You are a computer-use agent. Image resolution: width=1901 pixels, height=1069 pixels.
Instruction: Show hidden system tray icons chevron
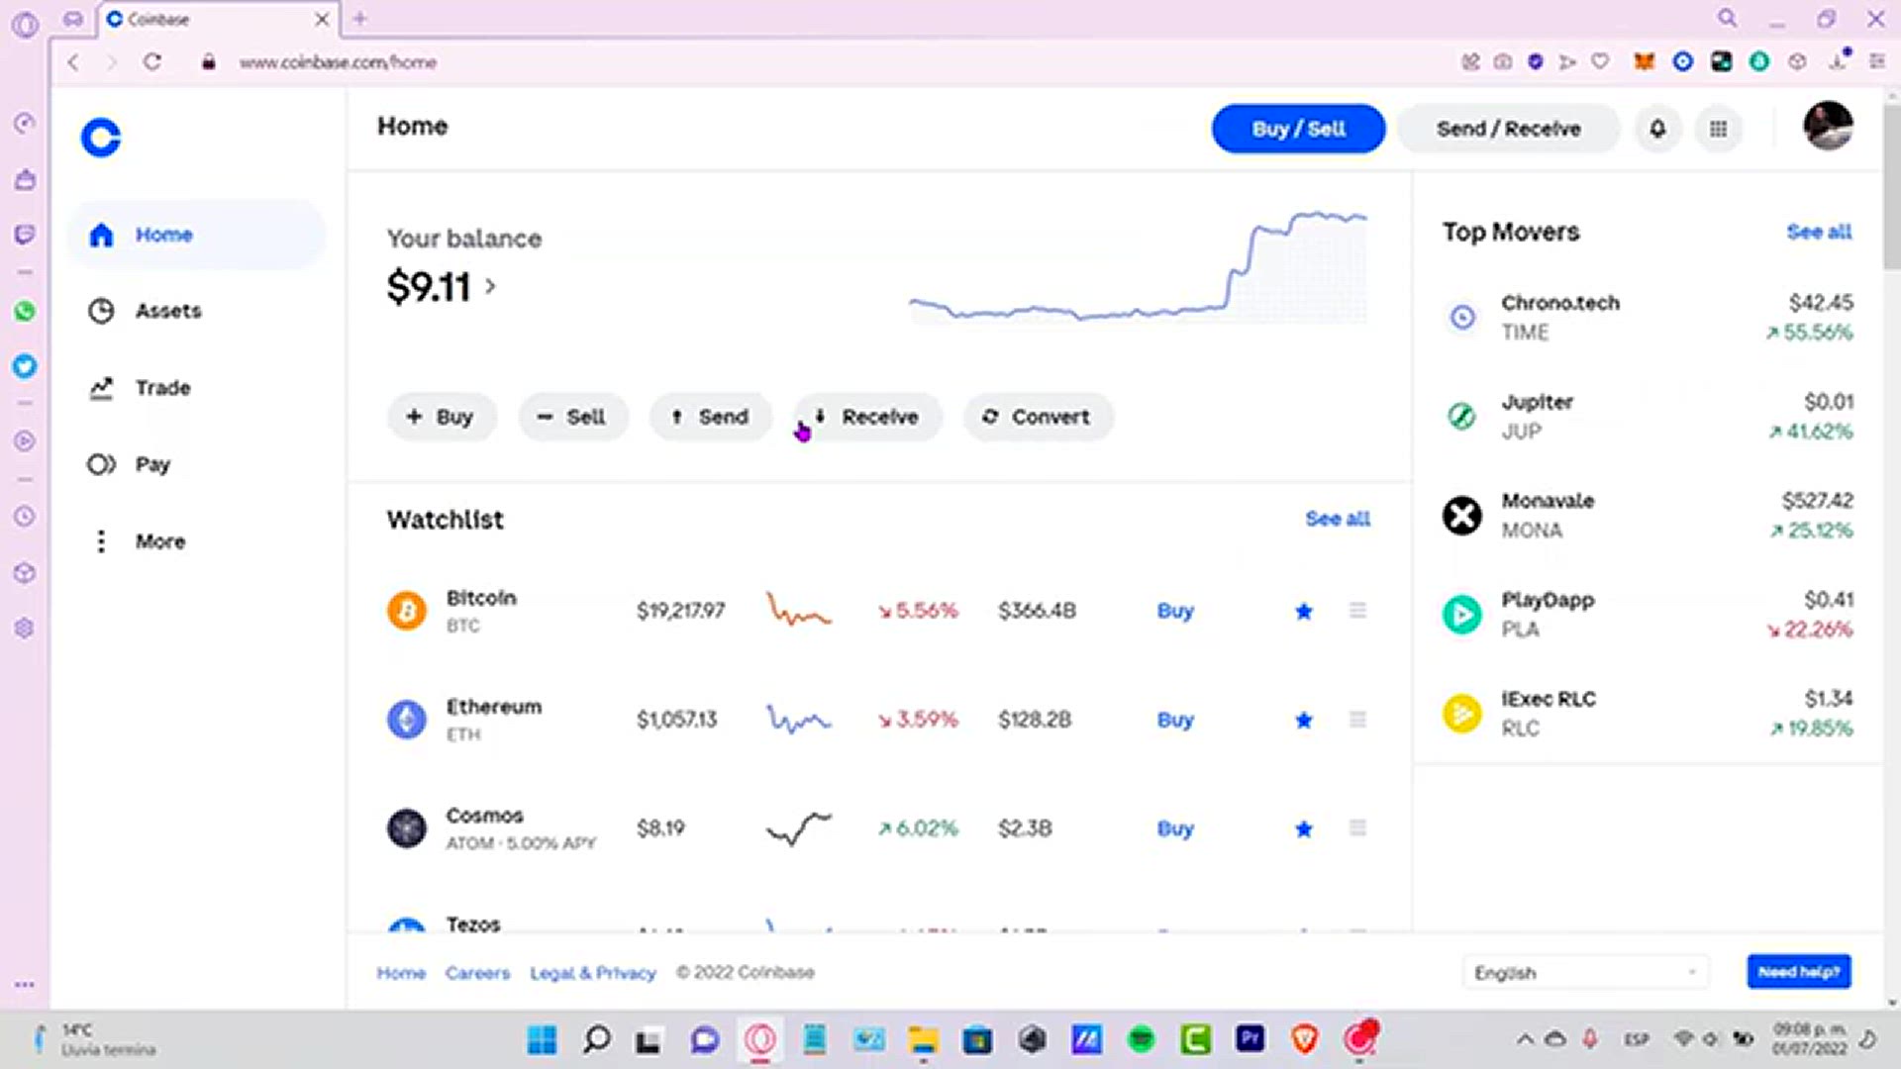click(1525, 1039)
